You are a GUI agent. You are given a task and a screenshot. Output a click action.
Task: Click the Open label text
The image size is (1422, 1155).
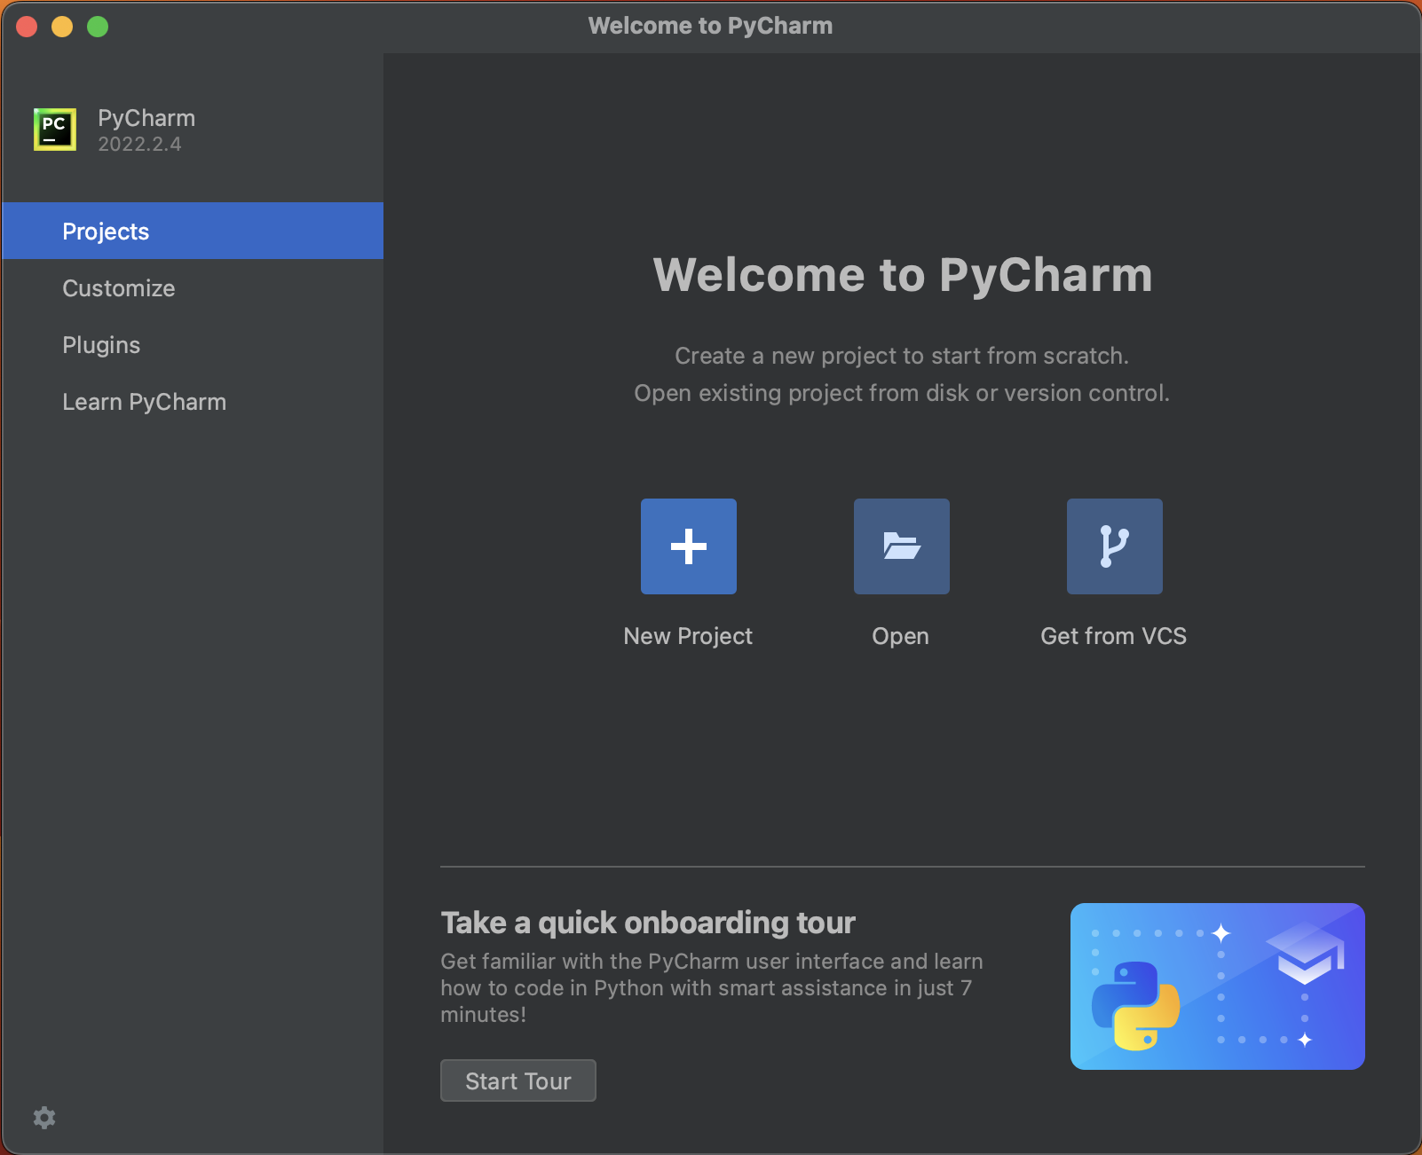point(901,636)
